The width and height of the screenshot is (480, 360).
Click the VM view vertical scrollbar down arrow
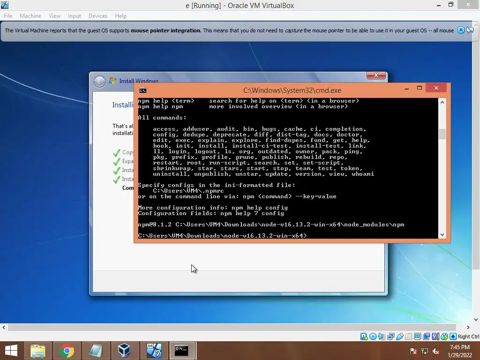[x=476, y=320]
